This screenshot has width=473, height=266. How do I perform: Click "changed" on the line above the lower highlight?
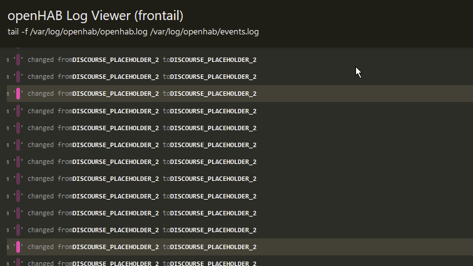[41, 230]
